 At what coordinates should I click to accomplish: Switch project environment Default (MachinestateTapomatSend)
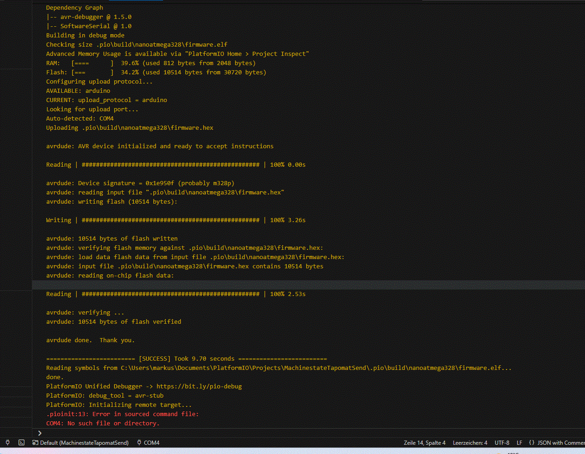tap(80, 442)
